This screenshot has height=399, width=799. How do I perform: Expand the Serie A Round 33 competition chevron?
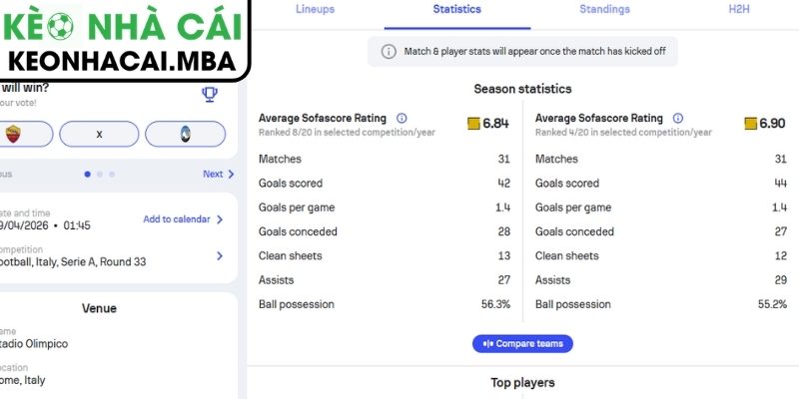tap(220, 255)
